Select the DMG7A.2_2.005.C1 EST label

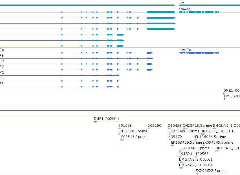(x=196, y=159)
